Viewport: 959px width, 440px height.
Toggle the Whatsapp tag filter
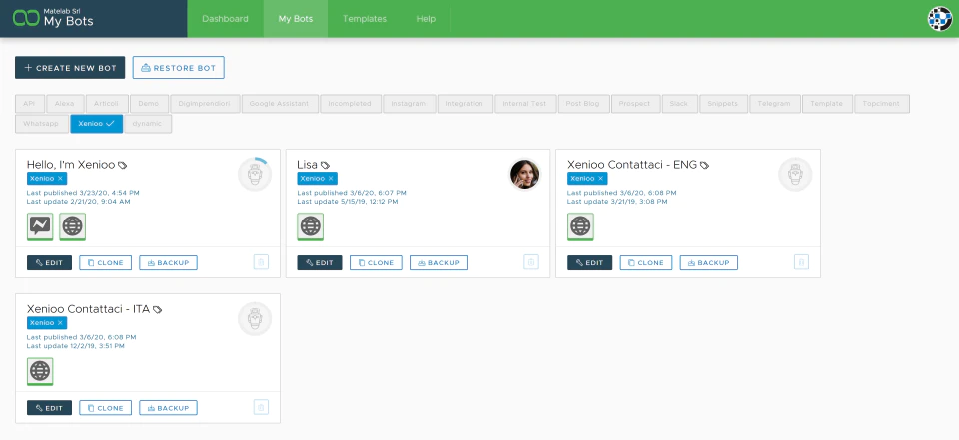click(41, 124)
